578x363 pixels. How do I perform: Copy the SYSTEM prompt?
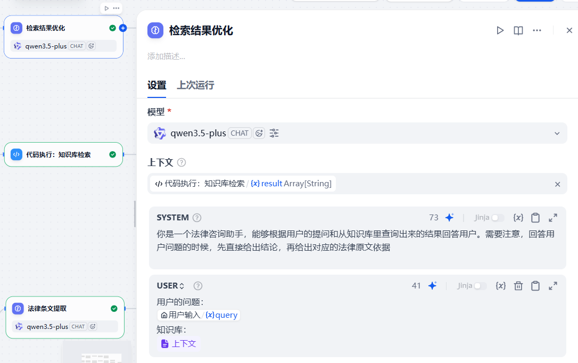535,218
